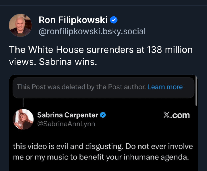The width and height of the screenshot is (207, 171).
Task: Click the X logo icon
Action: point(166,115)
